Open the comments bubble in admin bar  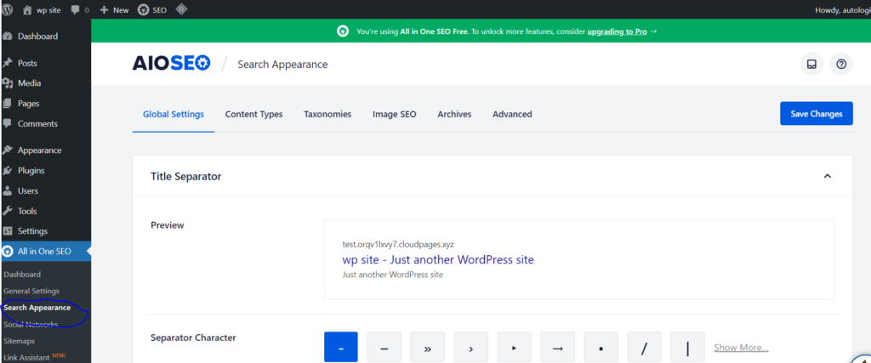(80, 9)
